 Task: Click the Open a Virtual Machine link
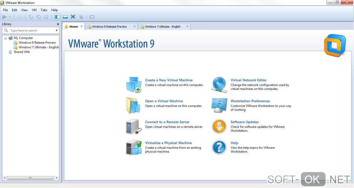click(x=164, y=101)
